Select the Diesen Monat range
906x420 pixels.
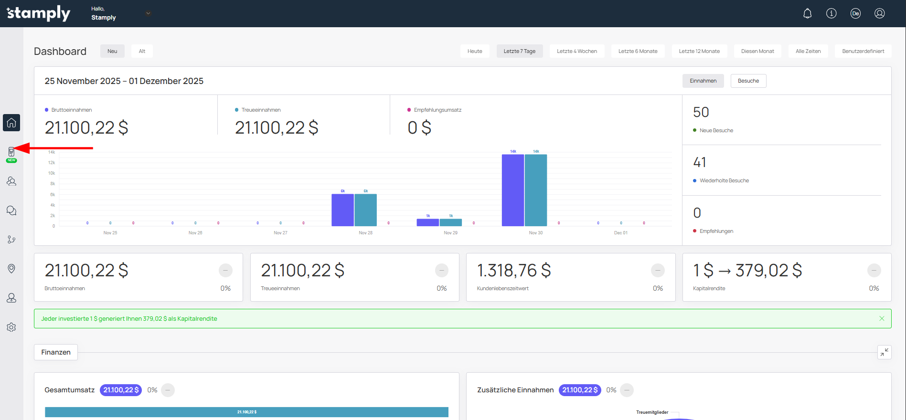[x=757, y=51]
